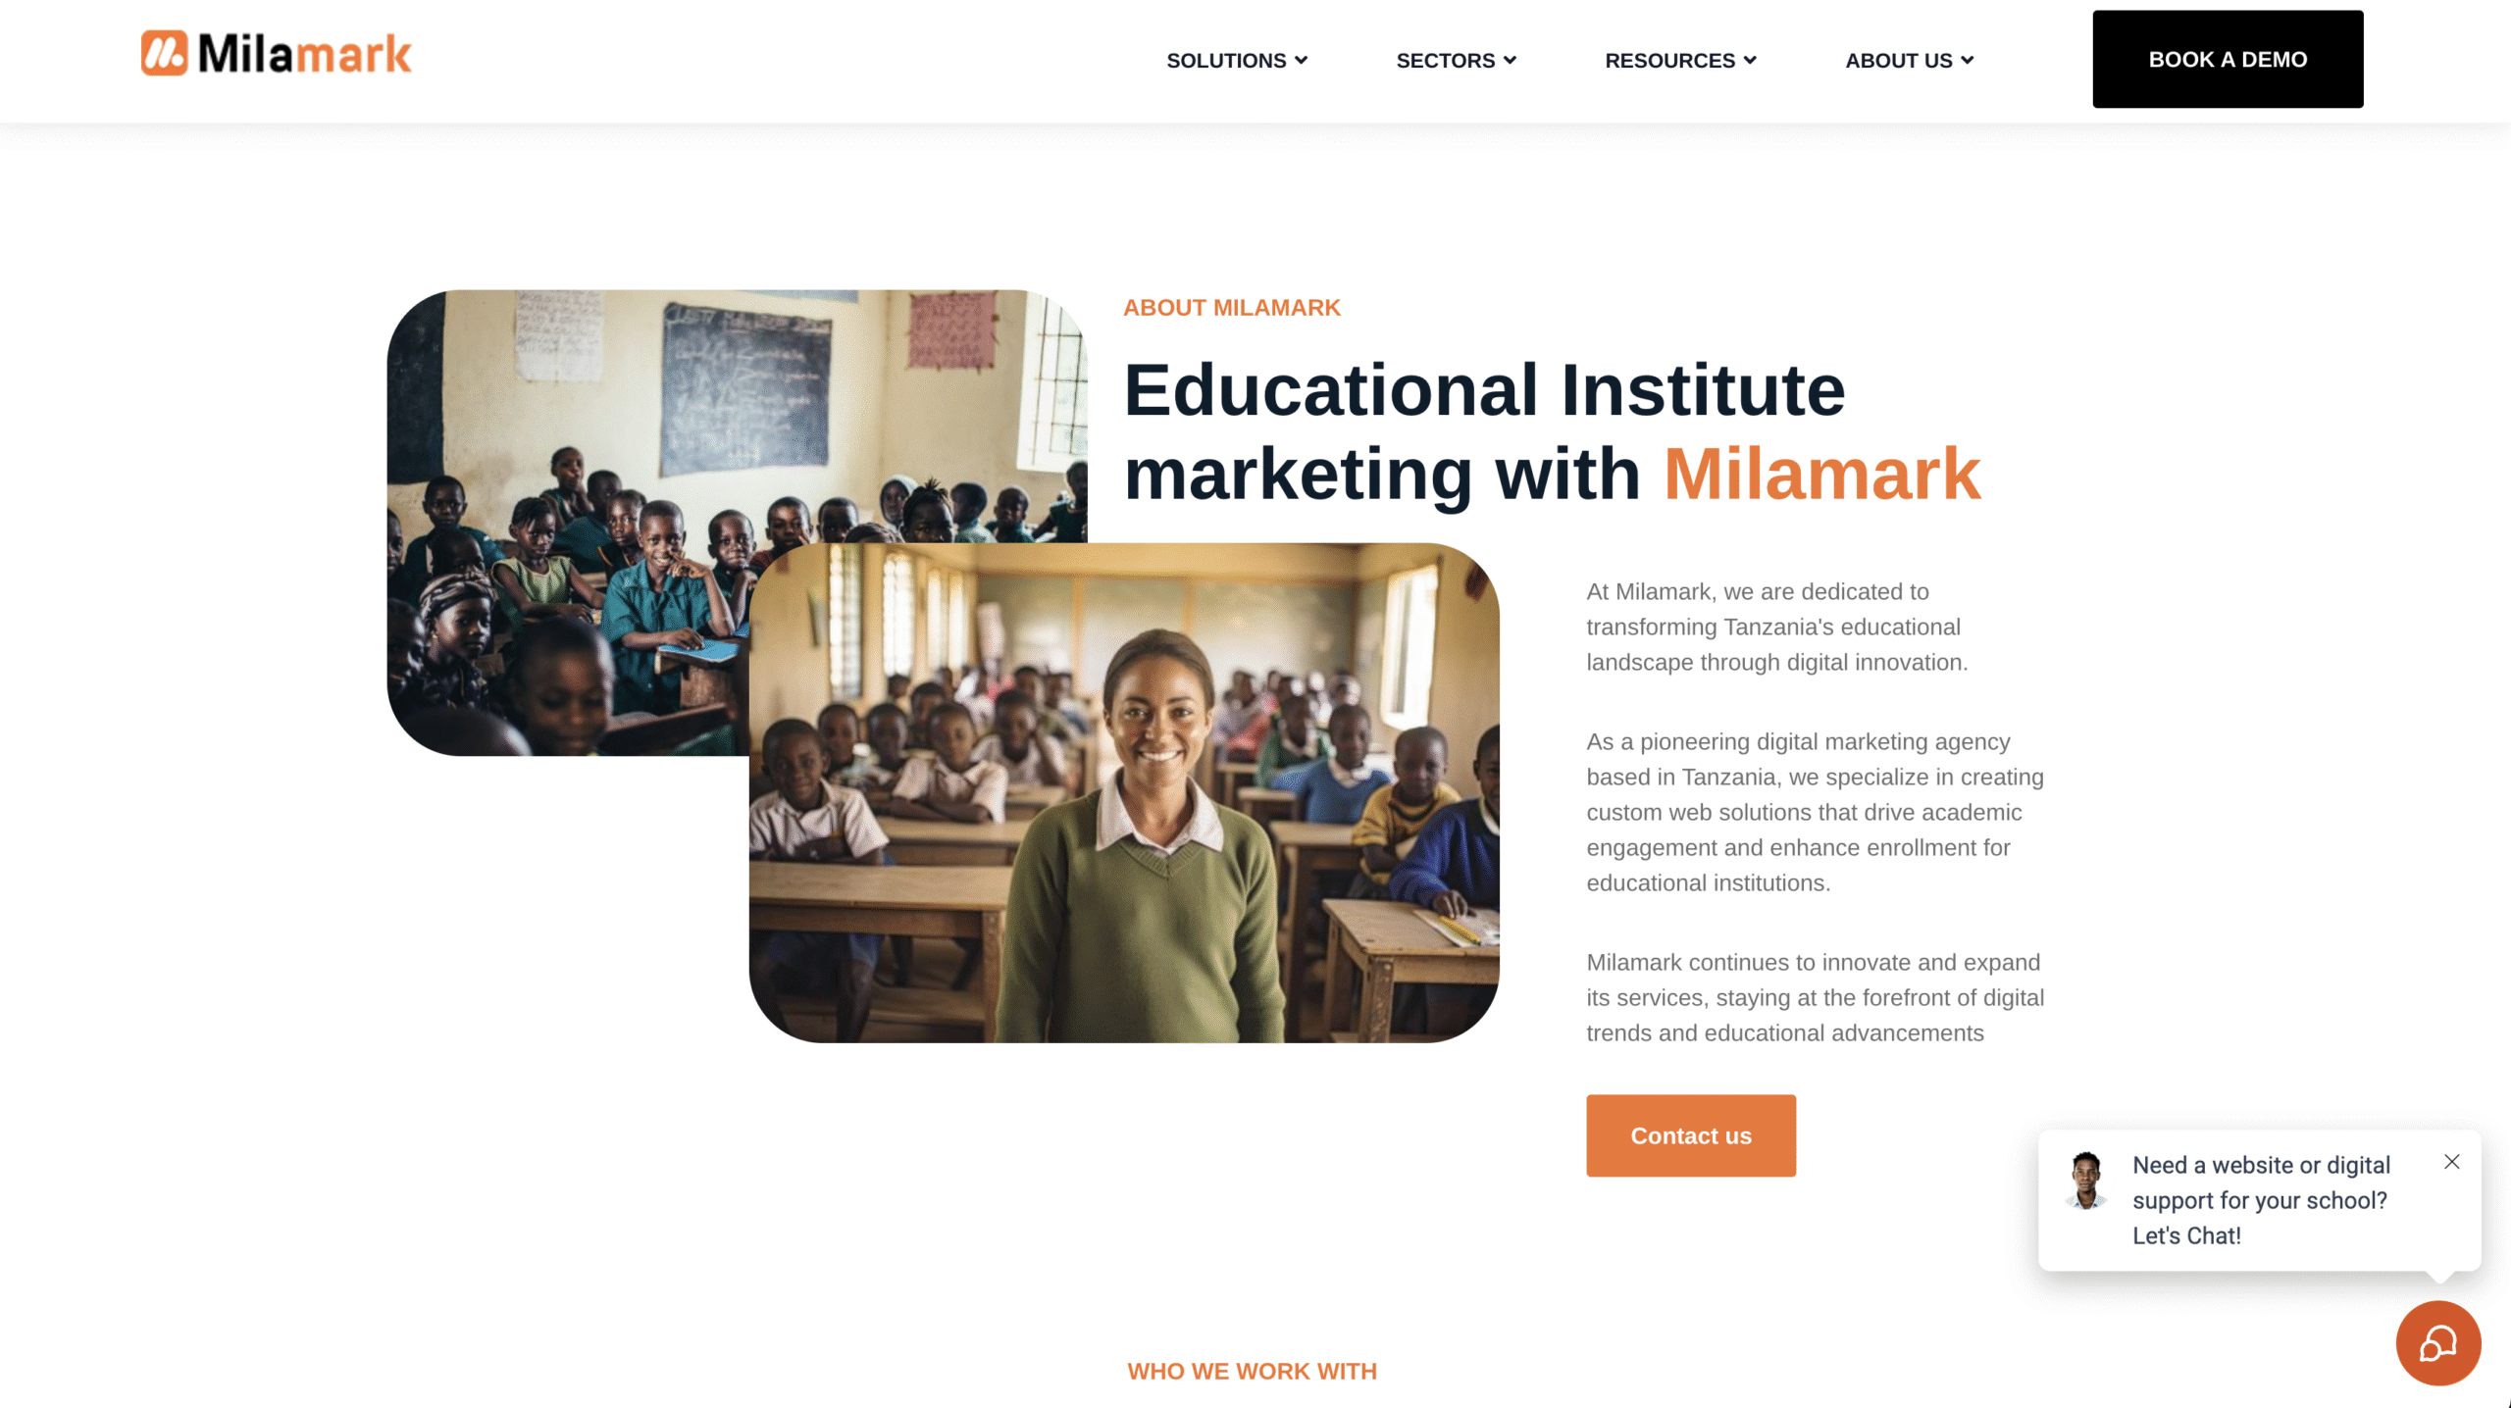Click the orange Milamark word in headline
Image resolution: width=2511 pixels, height=1408 pixels.
tap(1821, 475)
